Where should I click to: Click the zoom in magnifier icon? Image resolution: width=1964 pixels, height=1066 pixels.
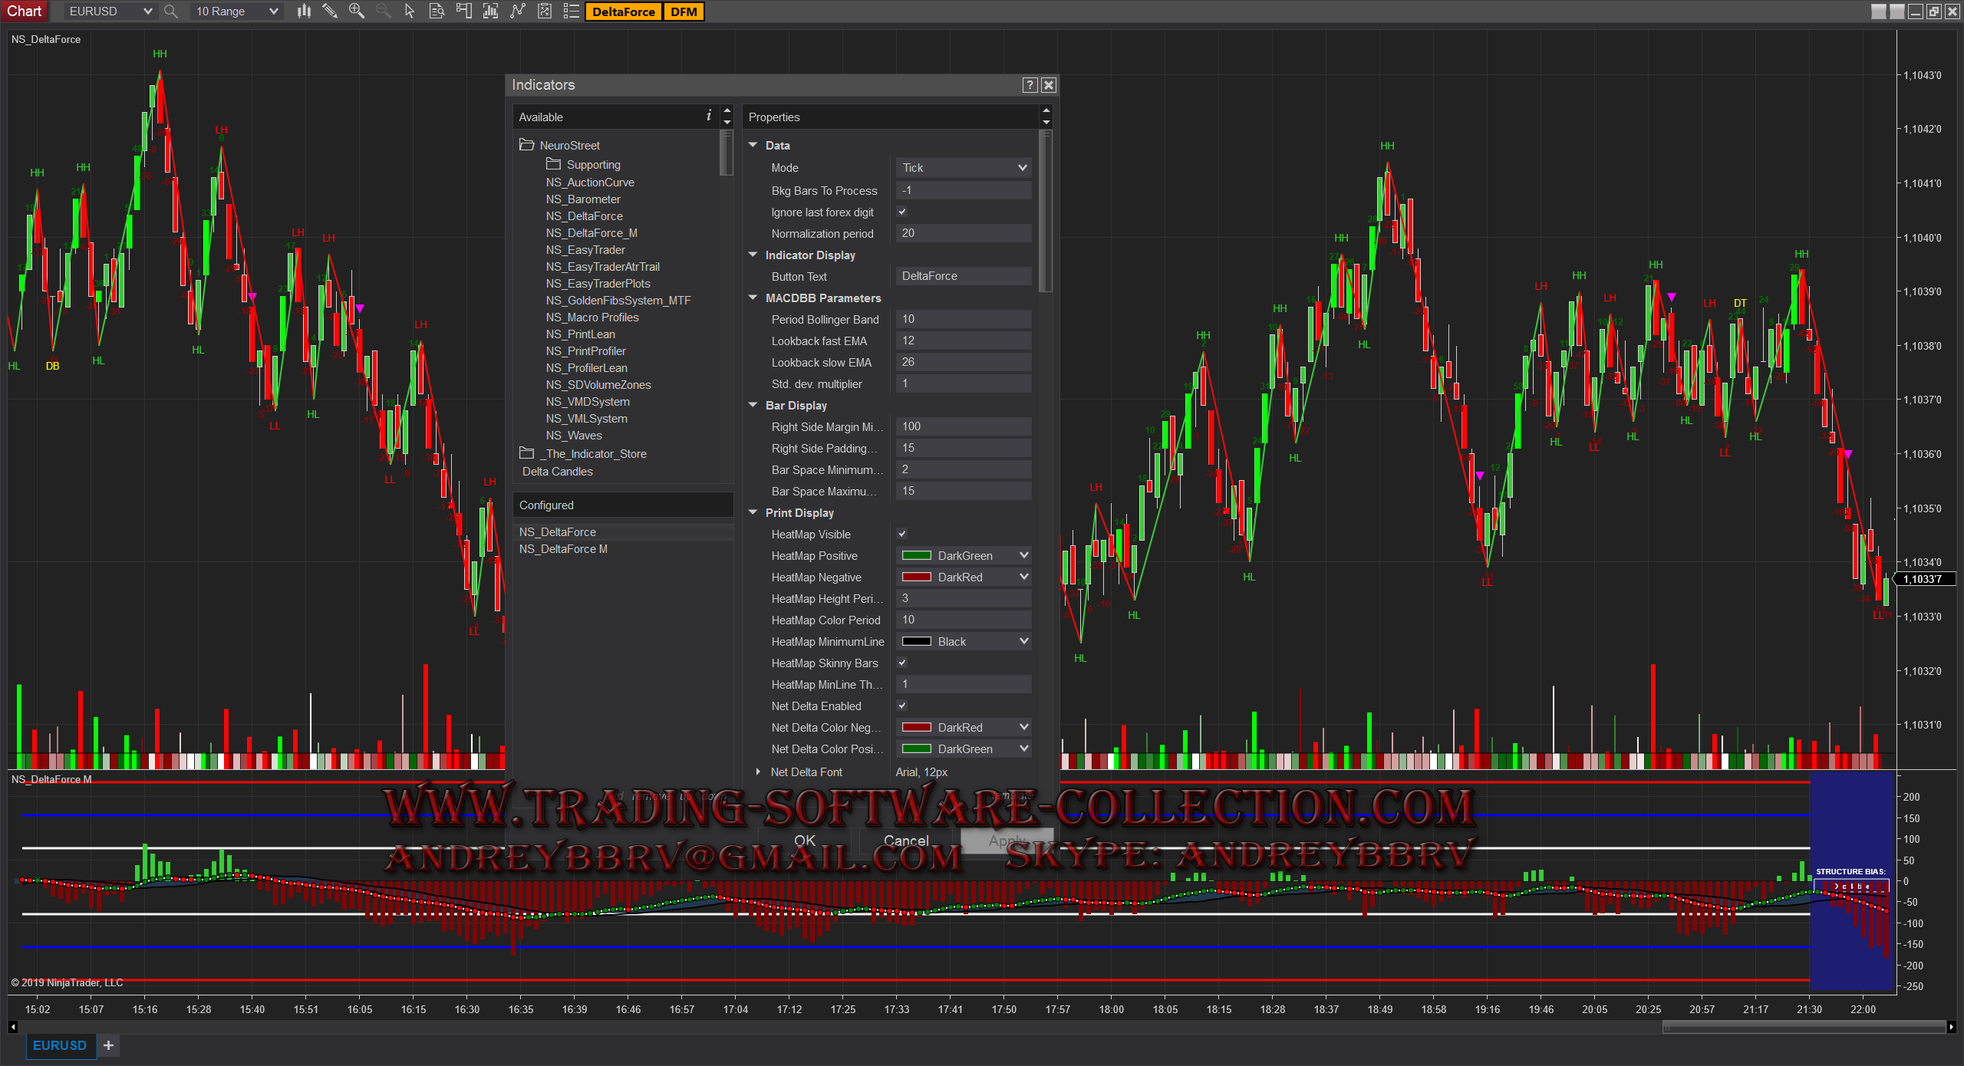357,12
